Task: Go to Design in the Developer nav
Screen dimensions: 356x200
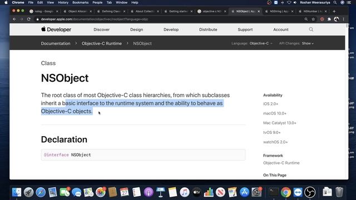Action: [136, 29]
